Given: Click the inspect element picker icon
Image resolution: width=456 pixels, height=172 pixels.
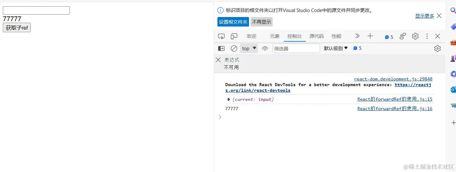Looking at the screenshot, I should [221, 36].
